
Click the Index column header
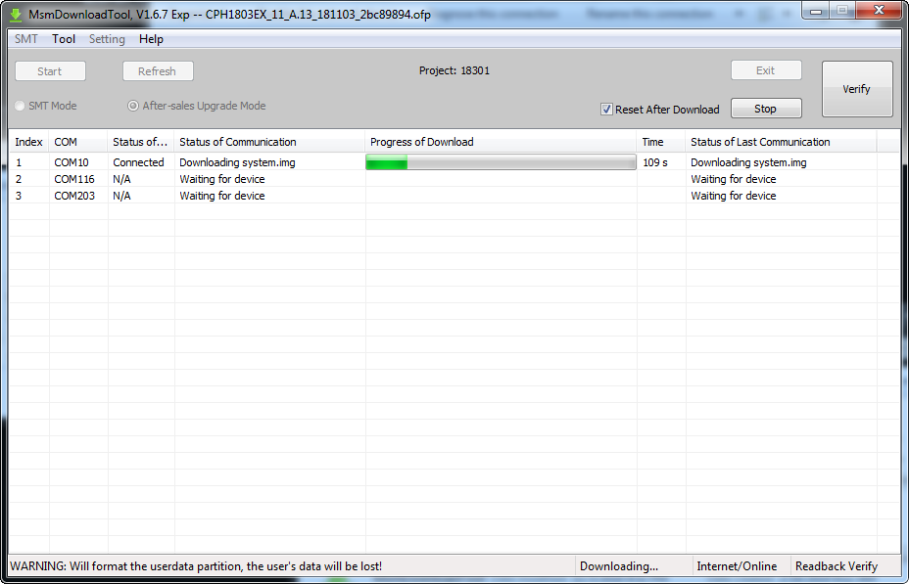[x=29, y=142]
